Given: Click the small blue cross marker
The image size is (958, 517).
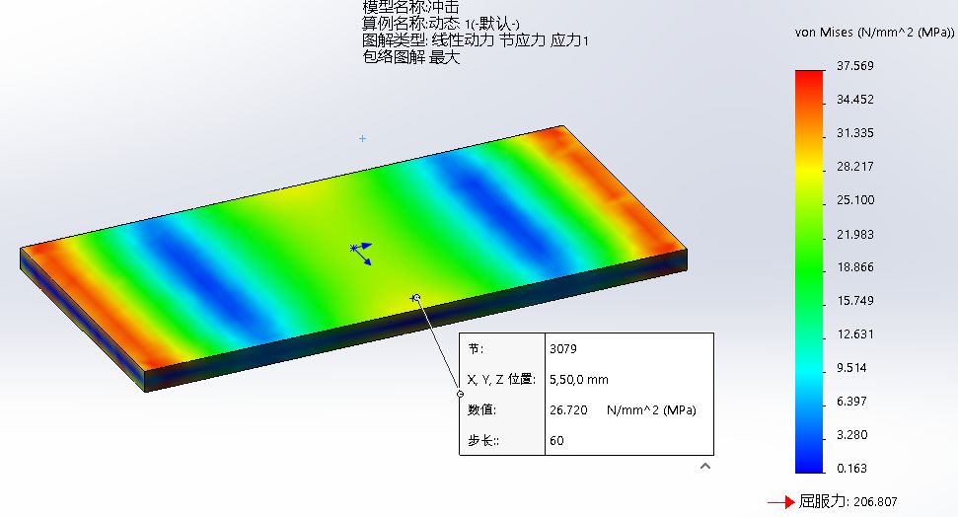Looking at the screenshot, I should tap(362, 139).
